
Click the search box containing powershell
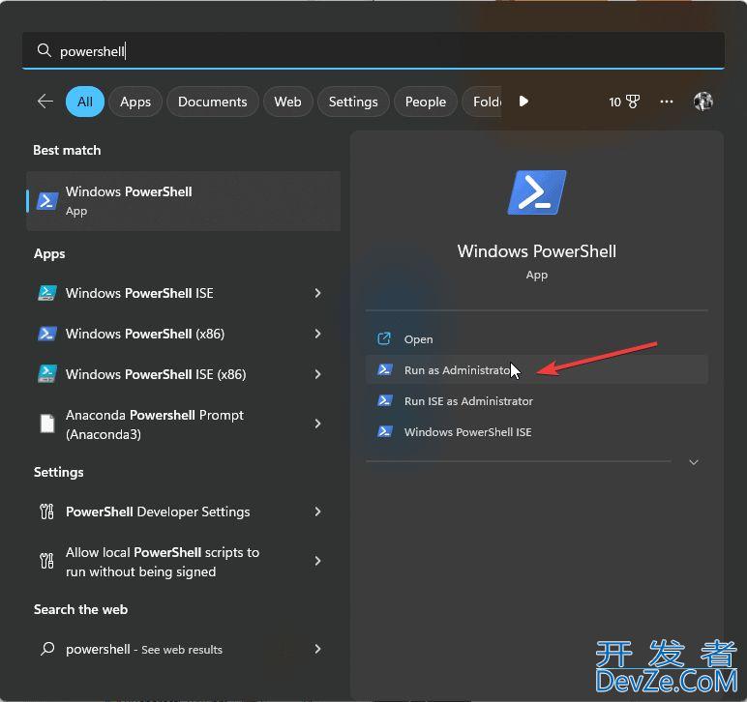click(373, 51)
